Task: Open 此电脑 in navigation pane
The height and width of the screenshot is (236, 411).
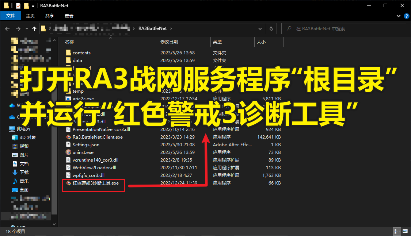Action: tap(23, 128)
